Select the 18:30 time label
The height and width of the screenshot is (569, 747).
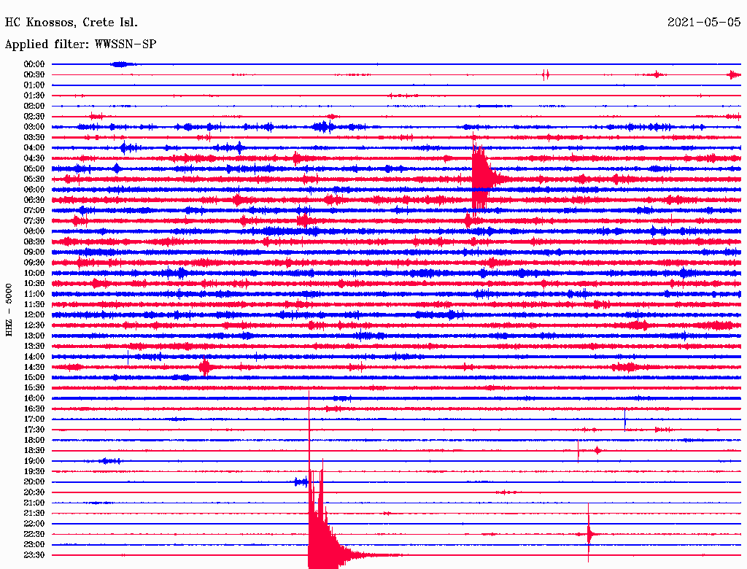click(34, 450)
